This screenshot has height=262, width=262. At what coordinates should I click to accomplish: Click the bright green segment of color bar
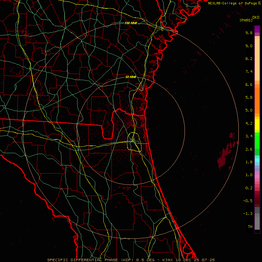click(x=257, y=140)
